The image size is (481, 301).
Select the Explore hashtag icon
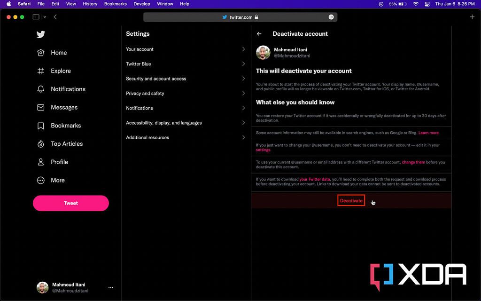tap(41, 71)
